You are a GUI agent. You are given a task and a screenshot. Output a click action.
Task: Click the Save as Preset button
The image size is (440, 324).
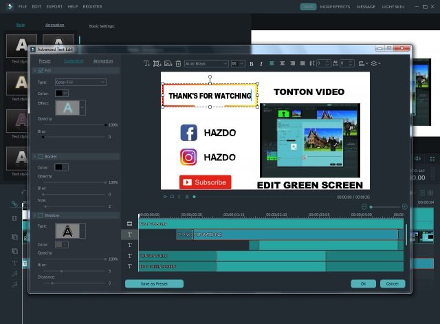[x=154, y=283]
